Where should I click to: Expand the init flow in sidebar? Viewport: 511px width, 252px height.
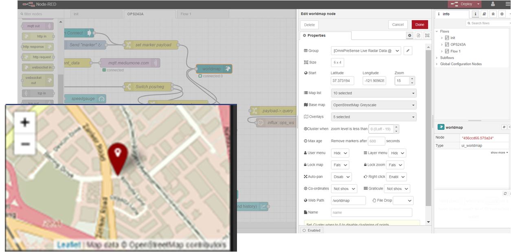click(x=442, y=38)
